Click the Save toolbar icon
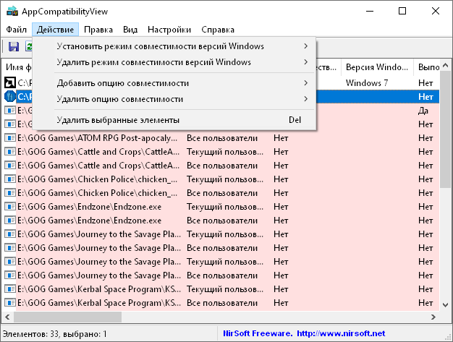 coord(14,47)
